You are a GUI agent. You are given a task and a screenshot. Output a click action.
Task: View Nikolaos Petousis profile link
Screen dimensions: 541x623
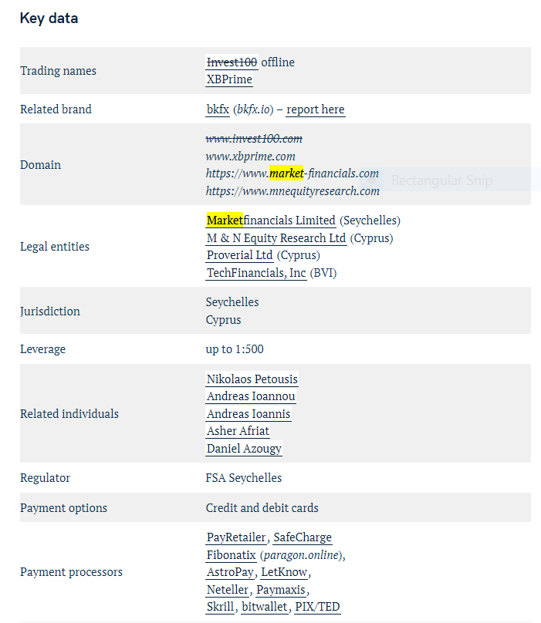coord(252,379)
